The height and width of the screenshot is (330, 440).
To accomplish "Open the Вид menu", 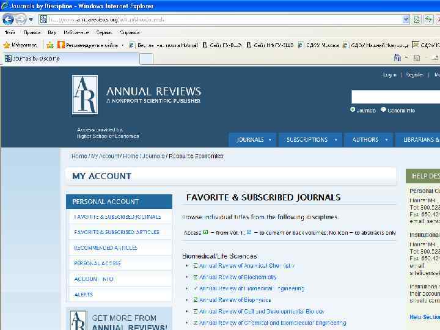I will click(x=52, y=32).
